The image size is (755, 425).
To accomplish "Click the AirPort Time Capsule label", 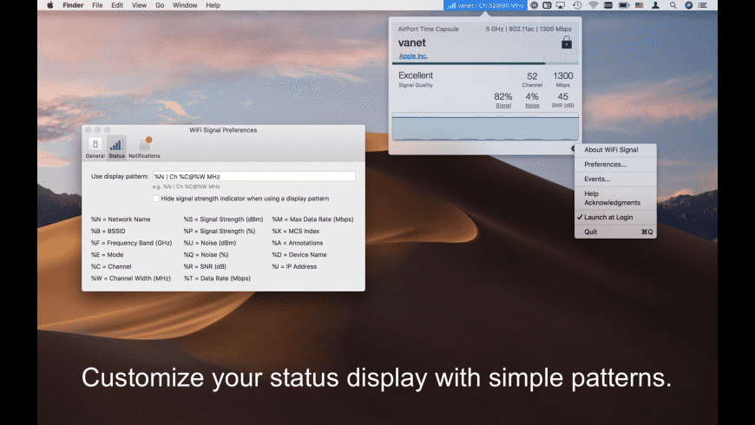I will coord(428,29).
